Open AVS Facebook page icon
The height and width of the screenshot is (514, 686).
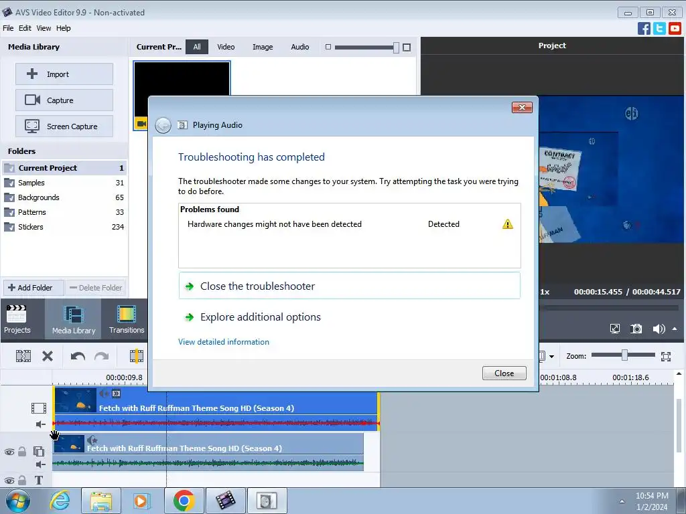[x=644, y=29]
